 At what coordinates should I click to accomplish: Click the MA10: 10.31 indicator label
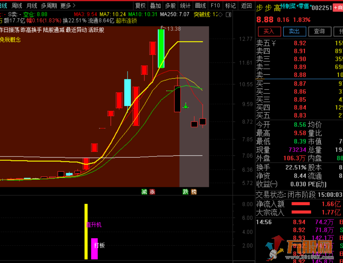[x=143, y=14]
